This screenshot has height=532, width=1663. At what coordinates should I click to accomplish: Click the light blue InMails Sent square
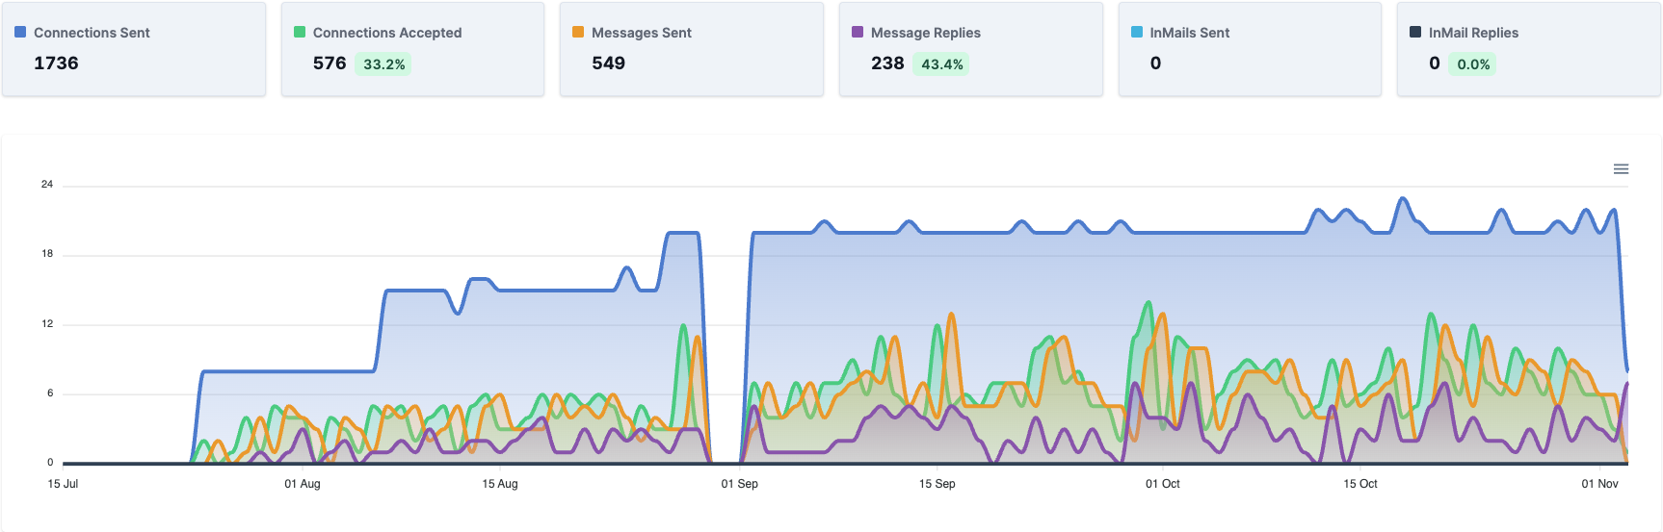pos(1136,32)
